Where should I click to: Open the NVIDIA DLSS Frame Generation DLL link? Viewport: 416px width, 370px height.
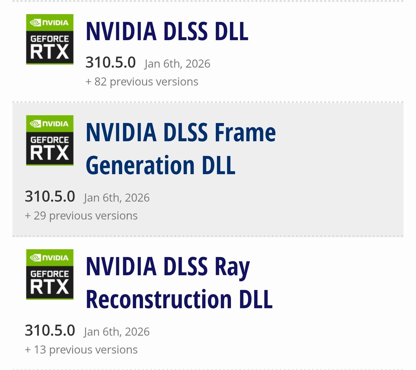181,148
